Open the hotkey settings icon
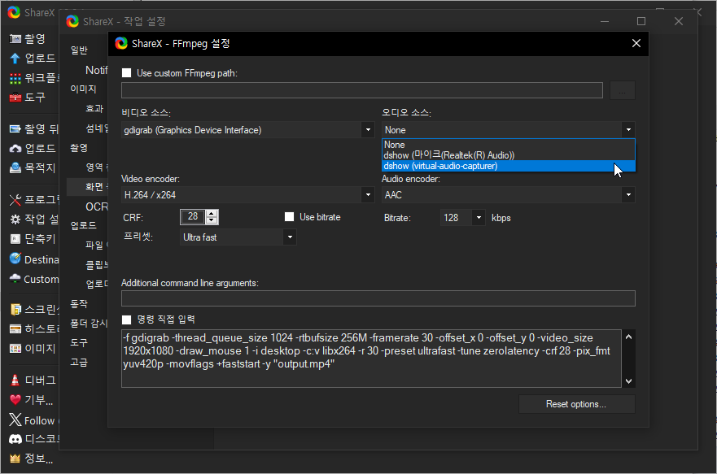 pyautogui.click(x=15, y=239)
